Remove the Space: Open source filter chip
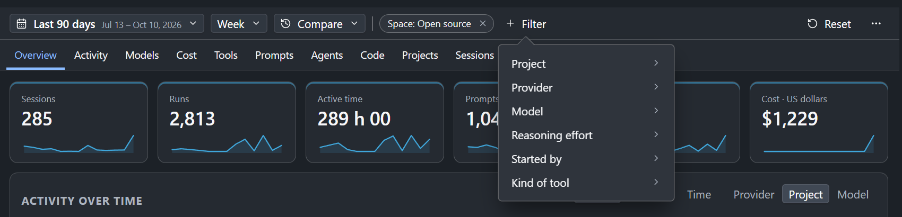 click(483, 24)
